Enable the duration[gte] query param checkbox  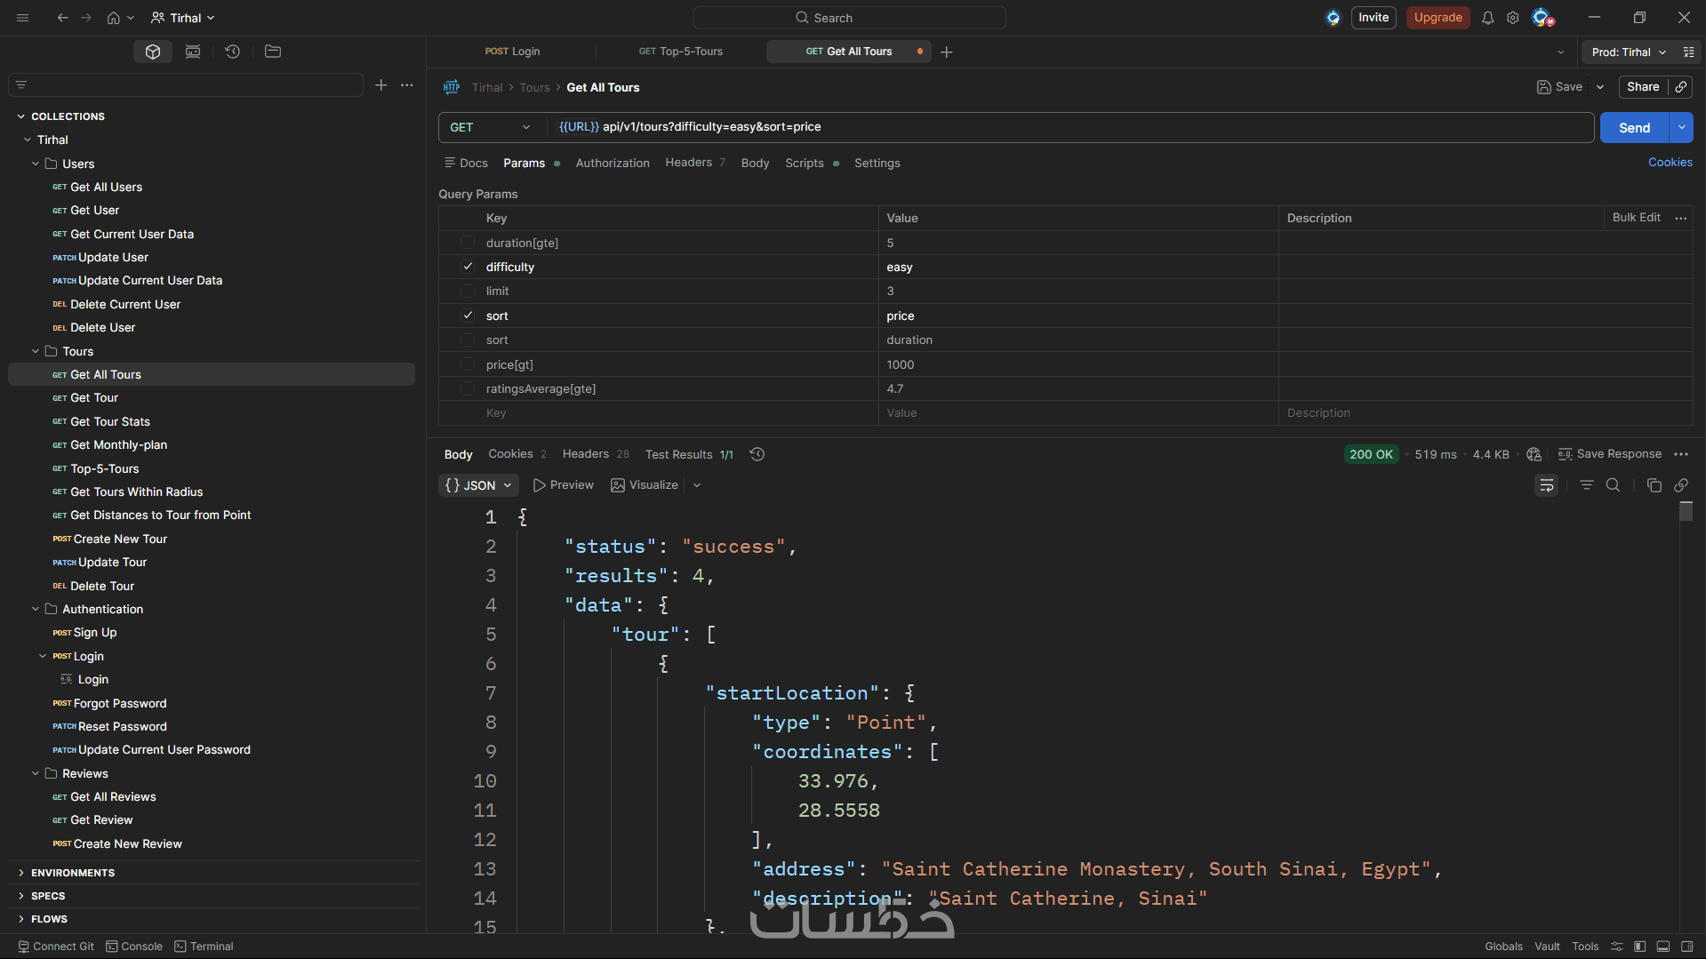click(x=468, y=243)
